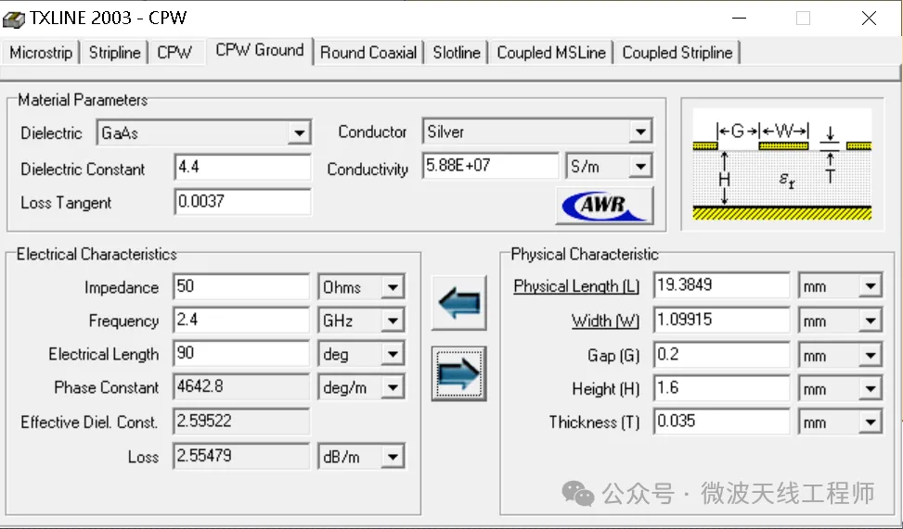Open the Width mm unit dropdown
903x529 pixels.
coord(871,321)
